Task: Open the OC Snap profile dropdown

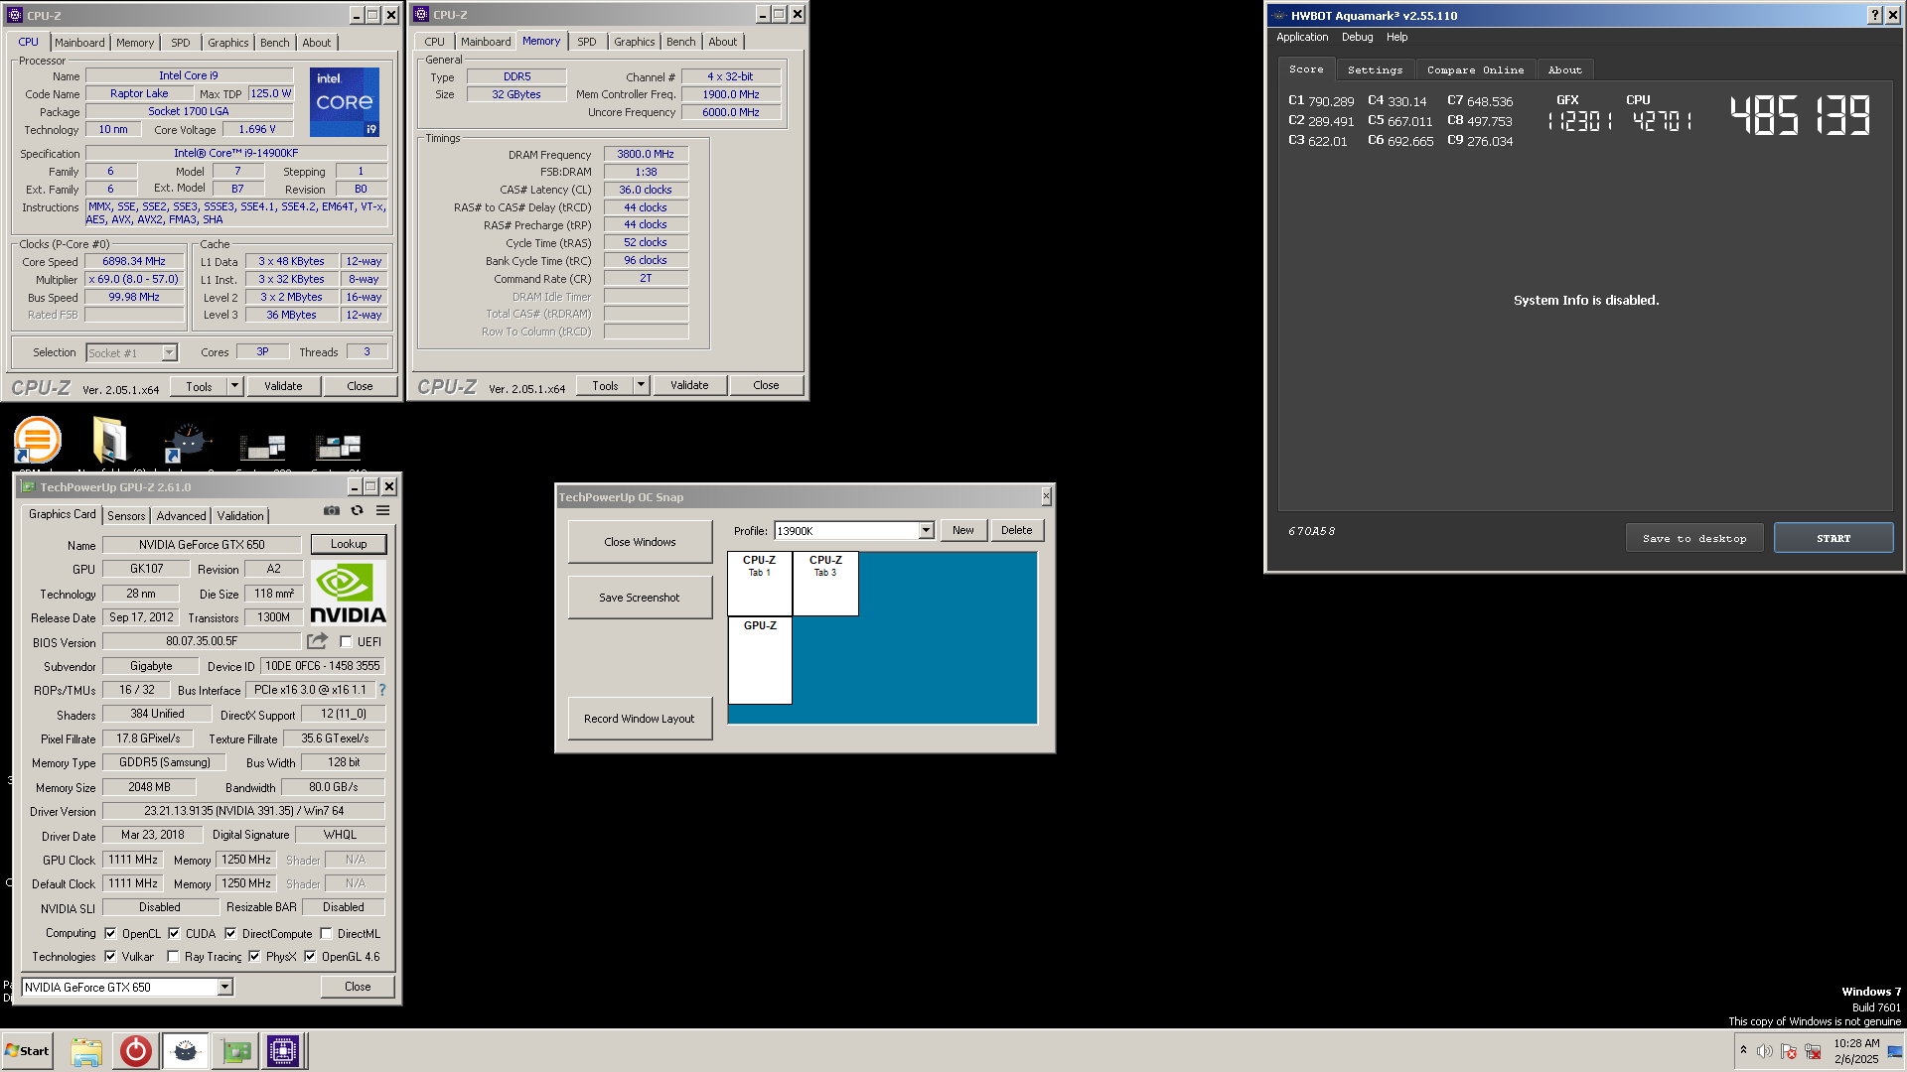Action: click(x=926, y=530)
